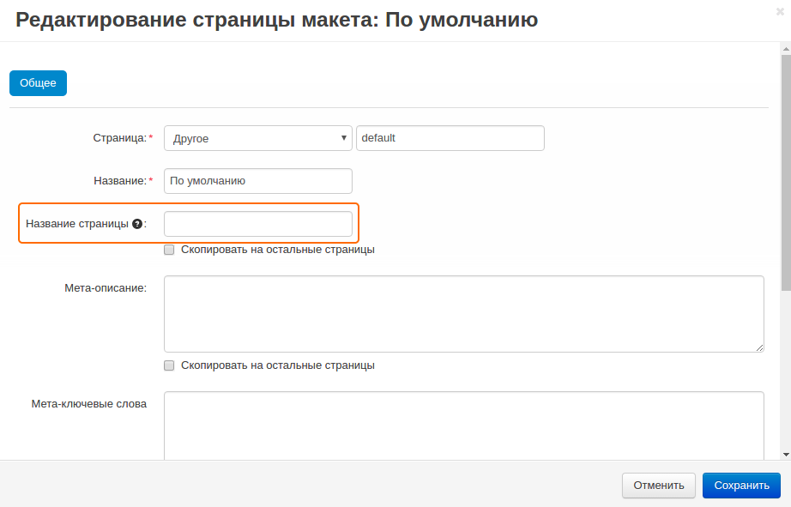
Task: Click the vertical scrollbar thumb
Action: [x=785, y=172]
